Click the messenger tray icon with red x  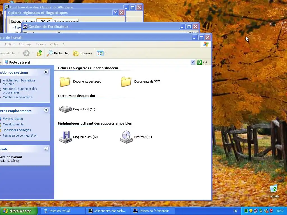[x=266, y=211]
